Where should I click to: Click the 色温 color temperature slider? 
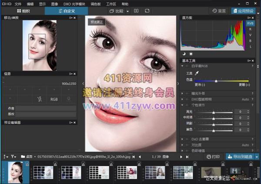click(216, 81)
